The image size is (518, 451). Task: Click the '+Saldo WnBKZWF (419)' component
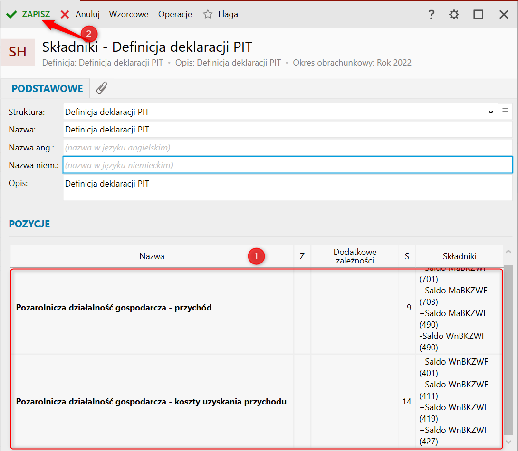tap(453, 413)
